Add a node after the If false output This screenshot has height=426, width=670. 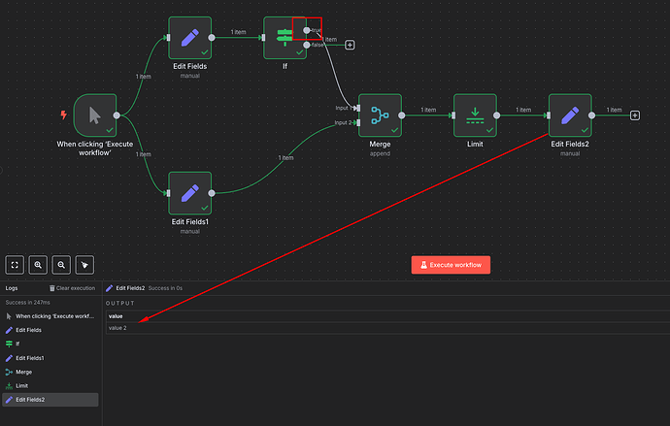tap(350, 45)
